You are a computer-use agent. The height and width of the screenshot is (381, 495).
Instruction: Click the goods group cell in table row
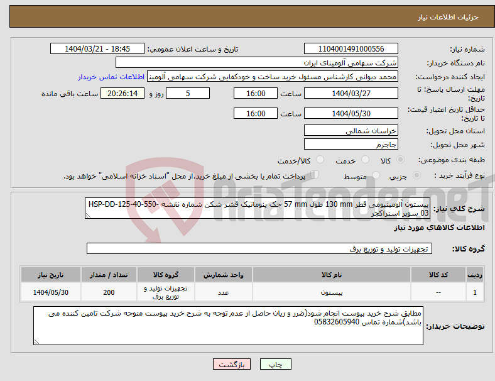coord(166,292)
